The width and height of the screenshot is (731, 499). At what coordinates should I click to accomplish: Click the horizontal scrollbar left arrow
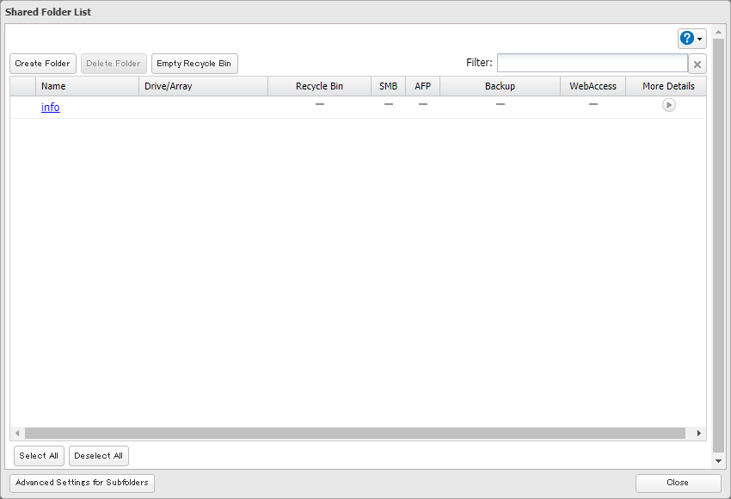coord(17,434)
